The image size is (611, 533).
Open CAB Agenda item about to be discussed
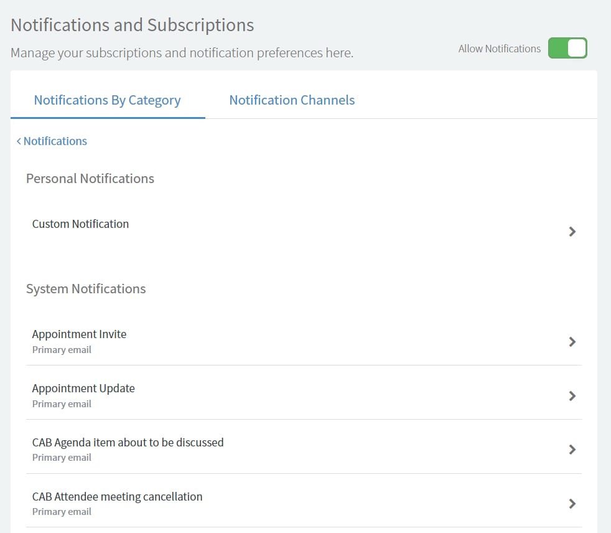128,442
